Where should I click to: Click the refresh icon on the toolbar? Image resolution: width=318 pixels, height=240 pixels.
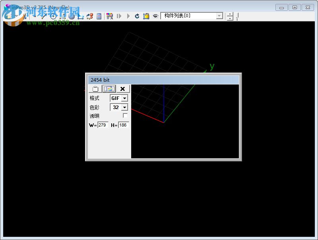137,16
